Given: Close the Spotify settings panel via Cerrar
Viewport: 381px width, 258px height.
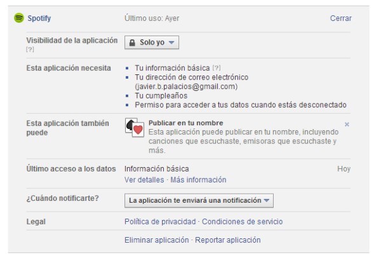Looking at the screenshot, I should (340, 18).
